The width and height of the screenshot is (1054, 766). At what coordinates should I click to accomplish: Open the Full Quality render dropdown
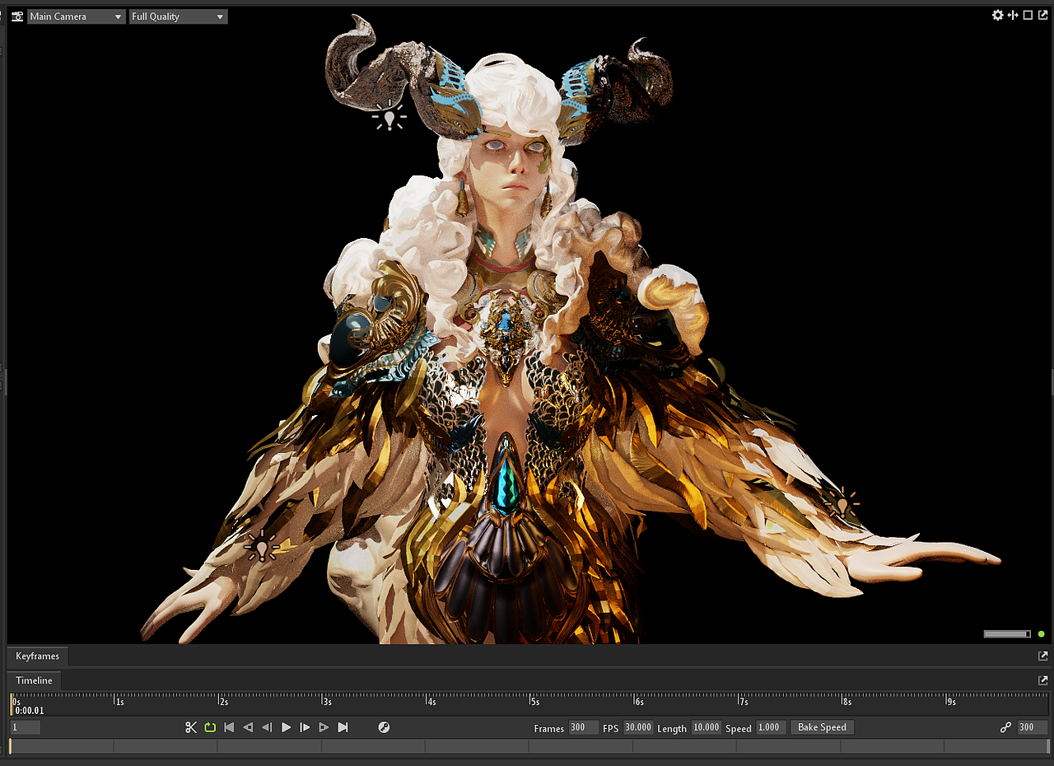click(178, 16)
